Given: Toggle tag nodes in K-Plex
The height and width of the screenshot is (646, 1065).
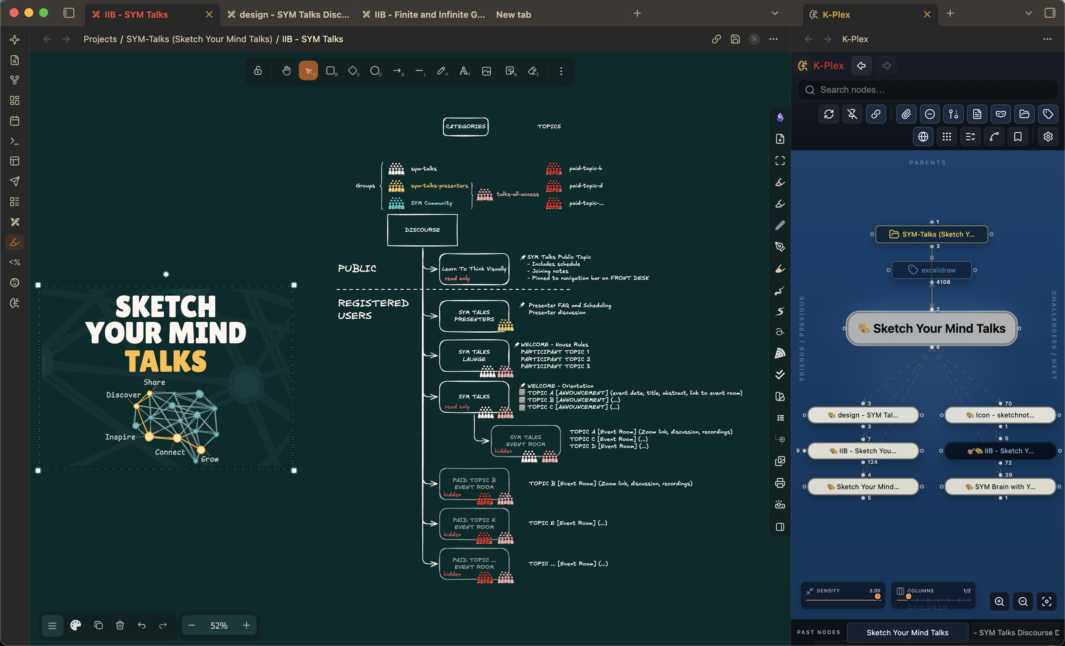Looking at the screenshot, I should [x=1048, y=114].
